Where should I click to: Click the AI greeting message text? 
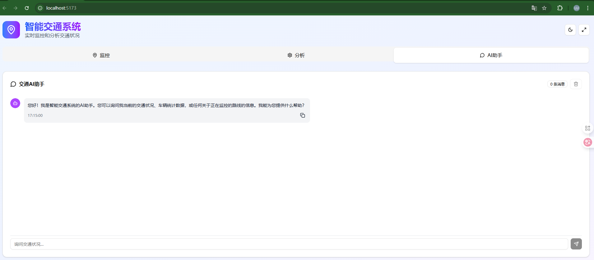click(166, 105)
